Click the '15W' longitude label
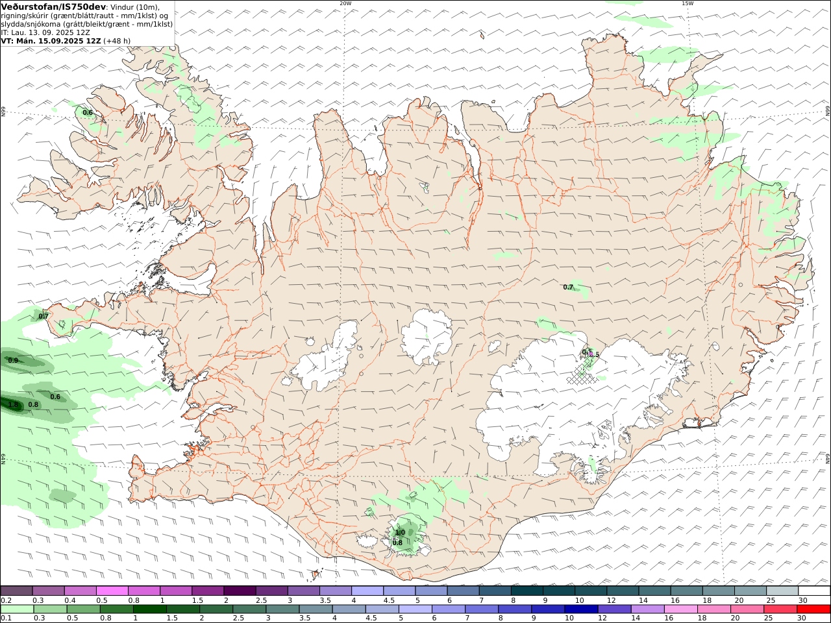831x623 pixels. point(687,3)
